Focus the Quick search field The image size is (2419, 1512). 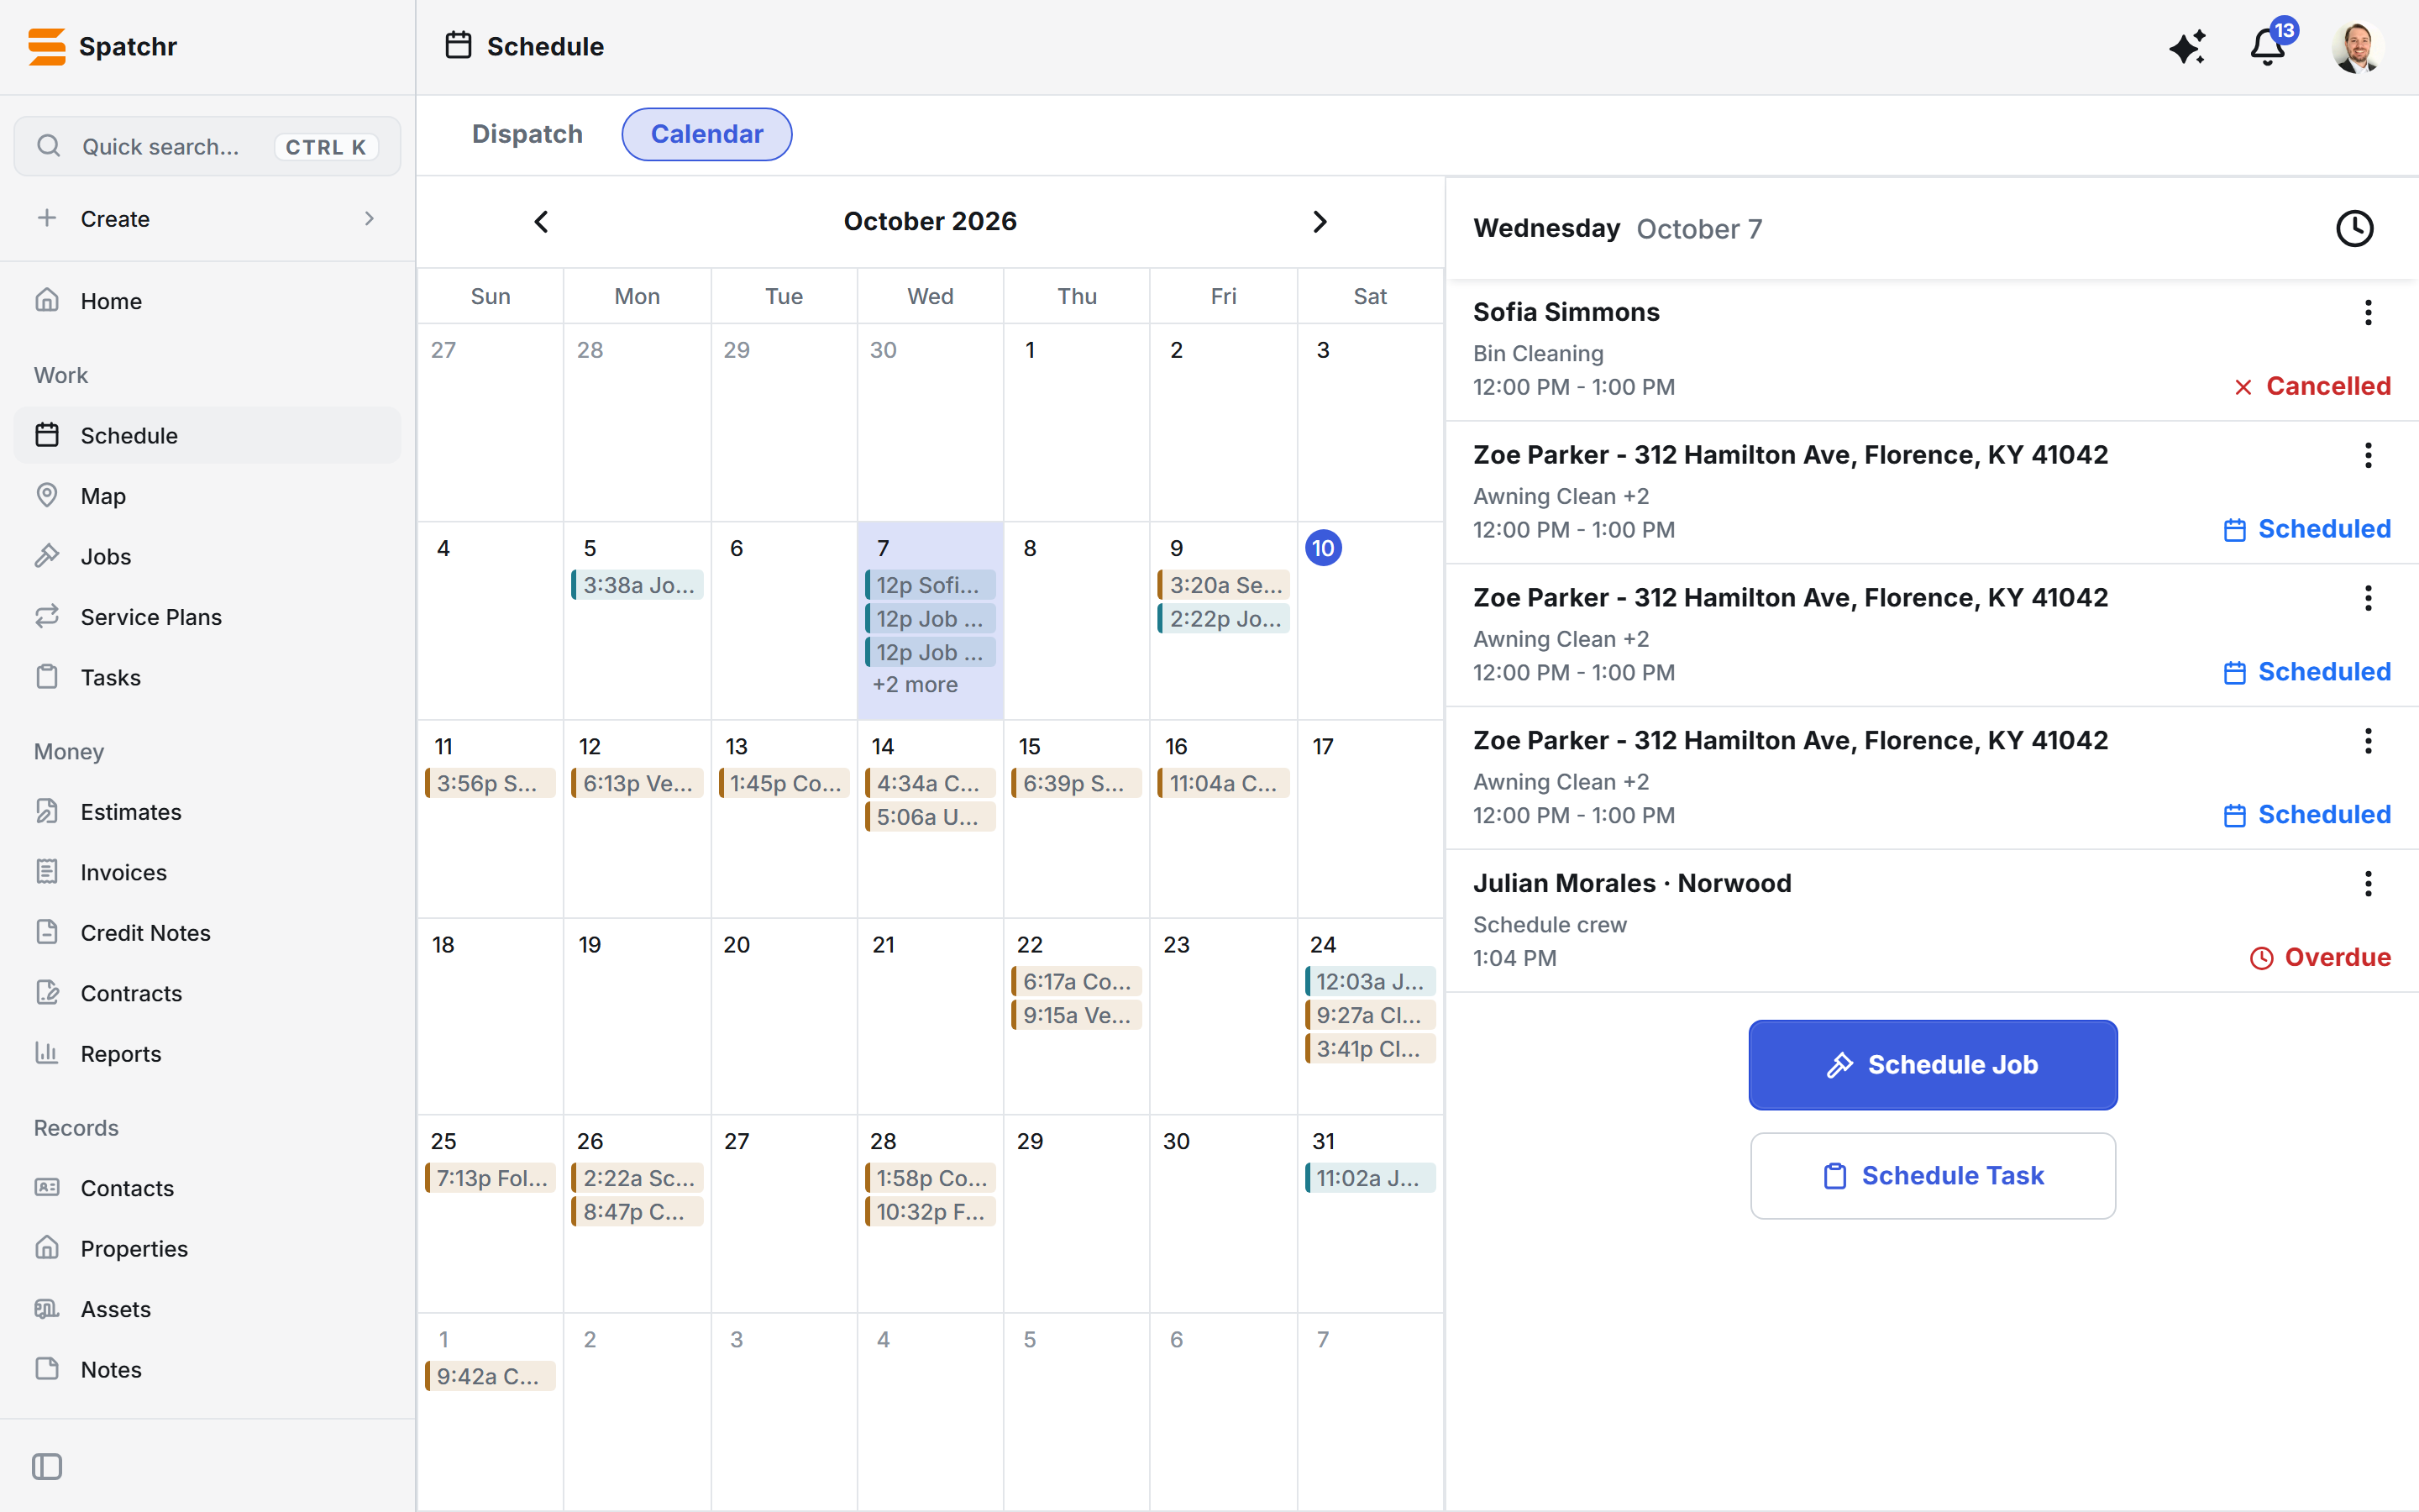207,147
